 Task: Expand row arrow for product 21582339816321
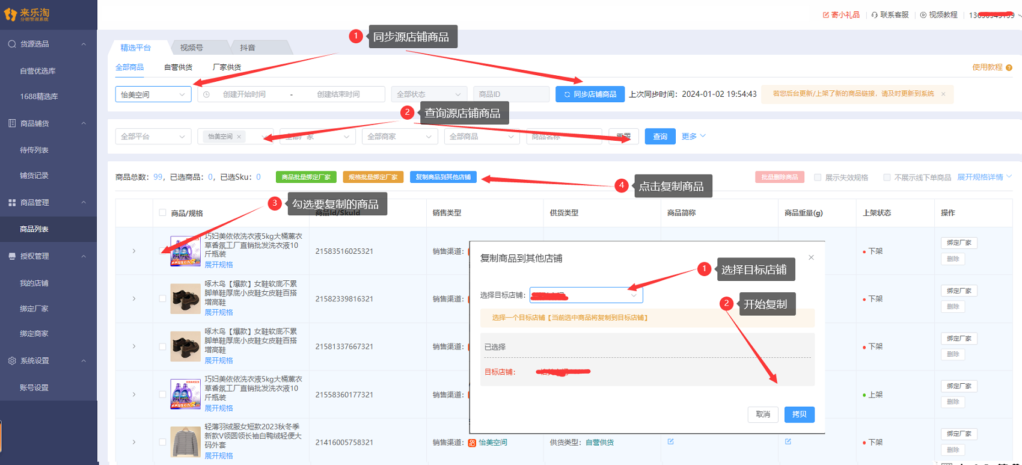click(134, 299)
